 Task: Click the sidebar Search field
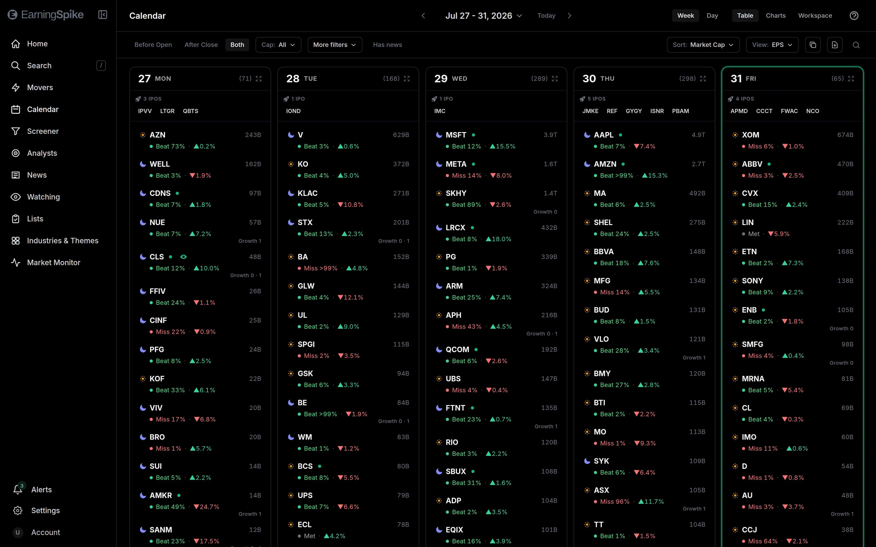click(58, 65)
